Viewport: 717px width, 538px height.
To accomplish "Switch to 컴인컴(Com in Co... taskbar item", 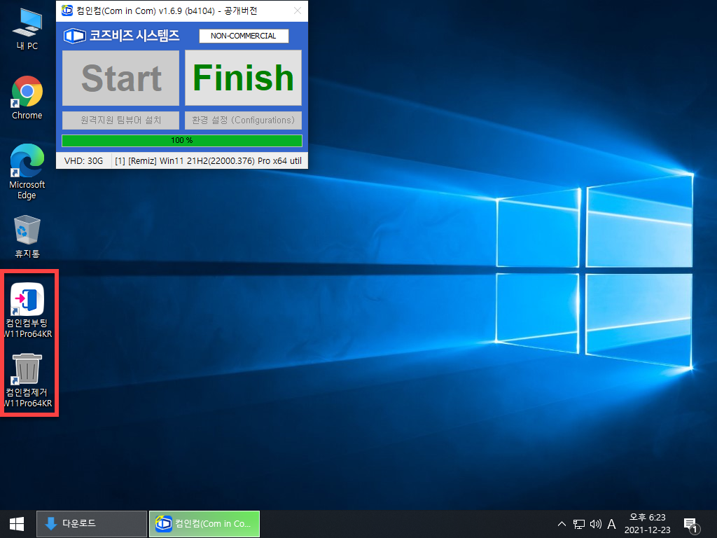I will tap(204, 524).
